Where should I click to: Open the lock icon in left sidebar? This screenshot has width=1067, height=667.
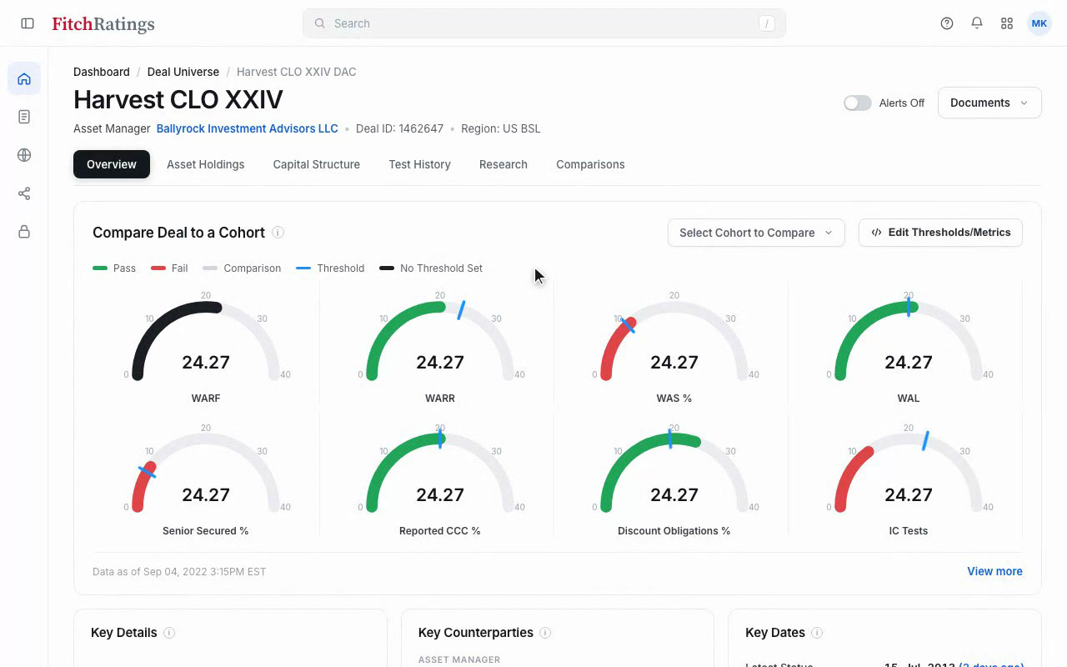24,232
